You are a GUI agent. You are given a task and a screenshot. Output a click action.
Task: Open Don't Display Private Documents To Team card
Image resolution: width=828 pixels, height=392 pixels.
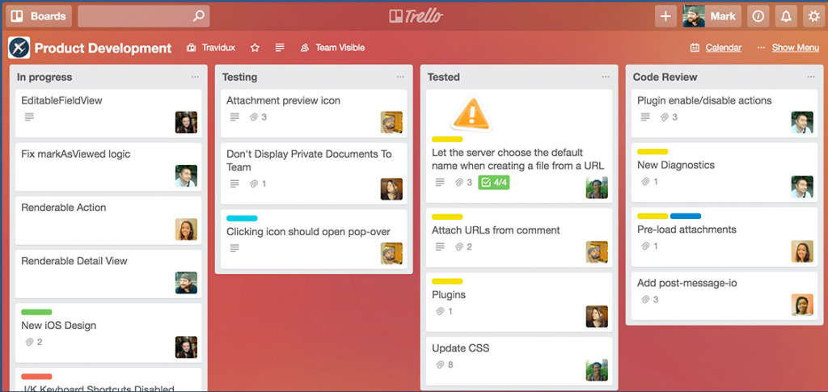click(314, 174)
